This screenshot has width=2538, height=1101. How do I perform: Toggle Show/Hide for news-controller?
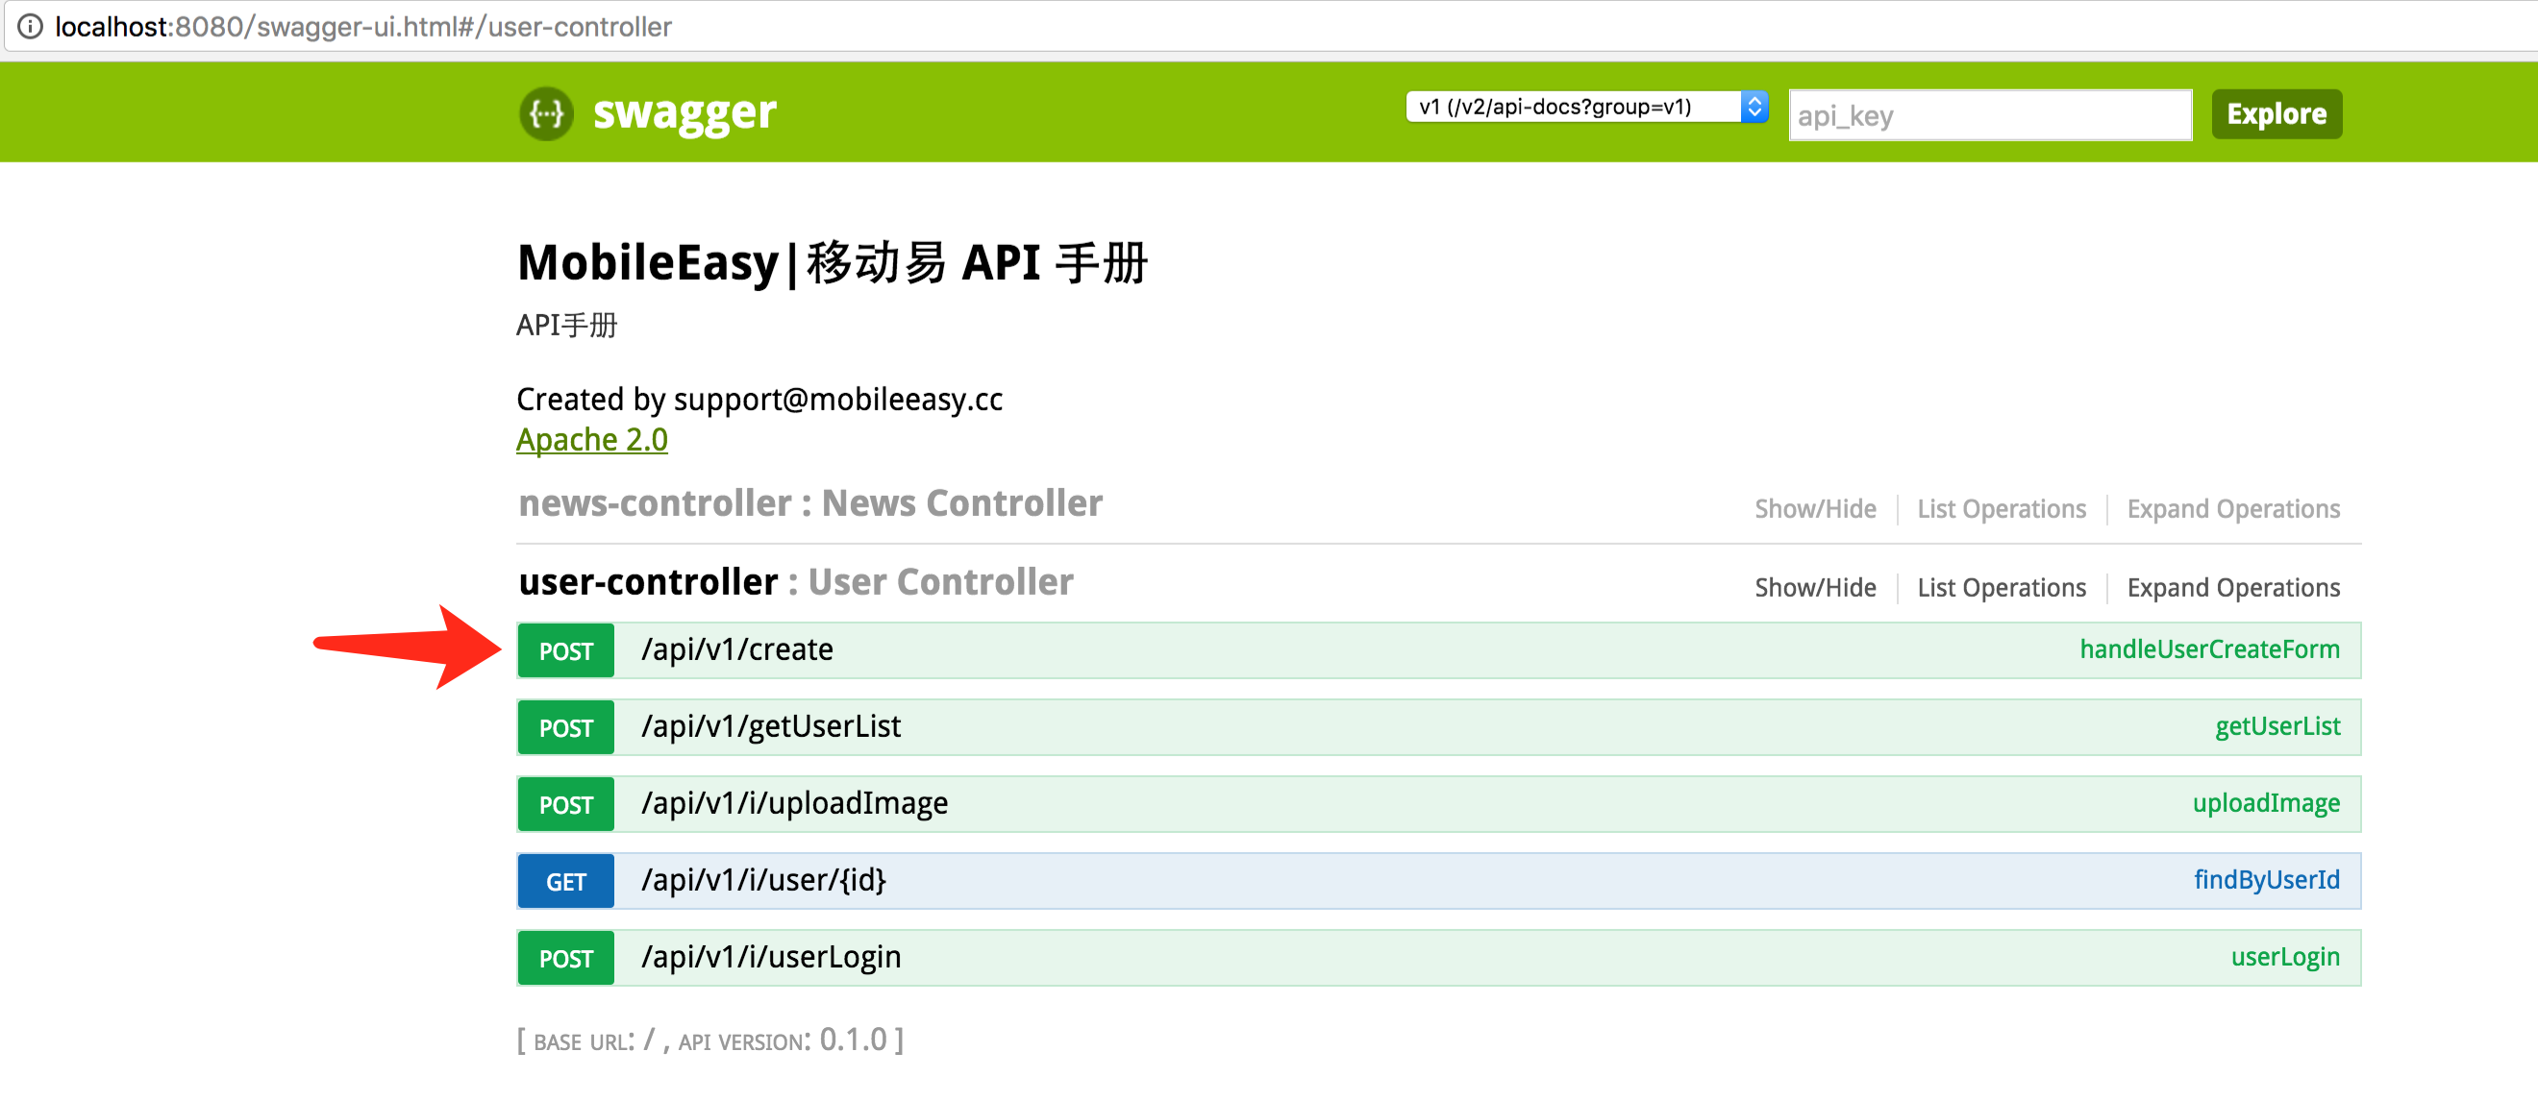click(x=1815, y=509)
